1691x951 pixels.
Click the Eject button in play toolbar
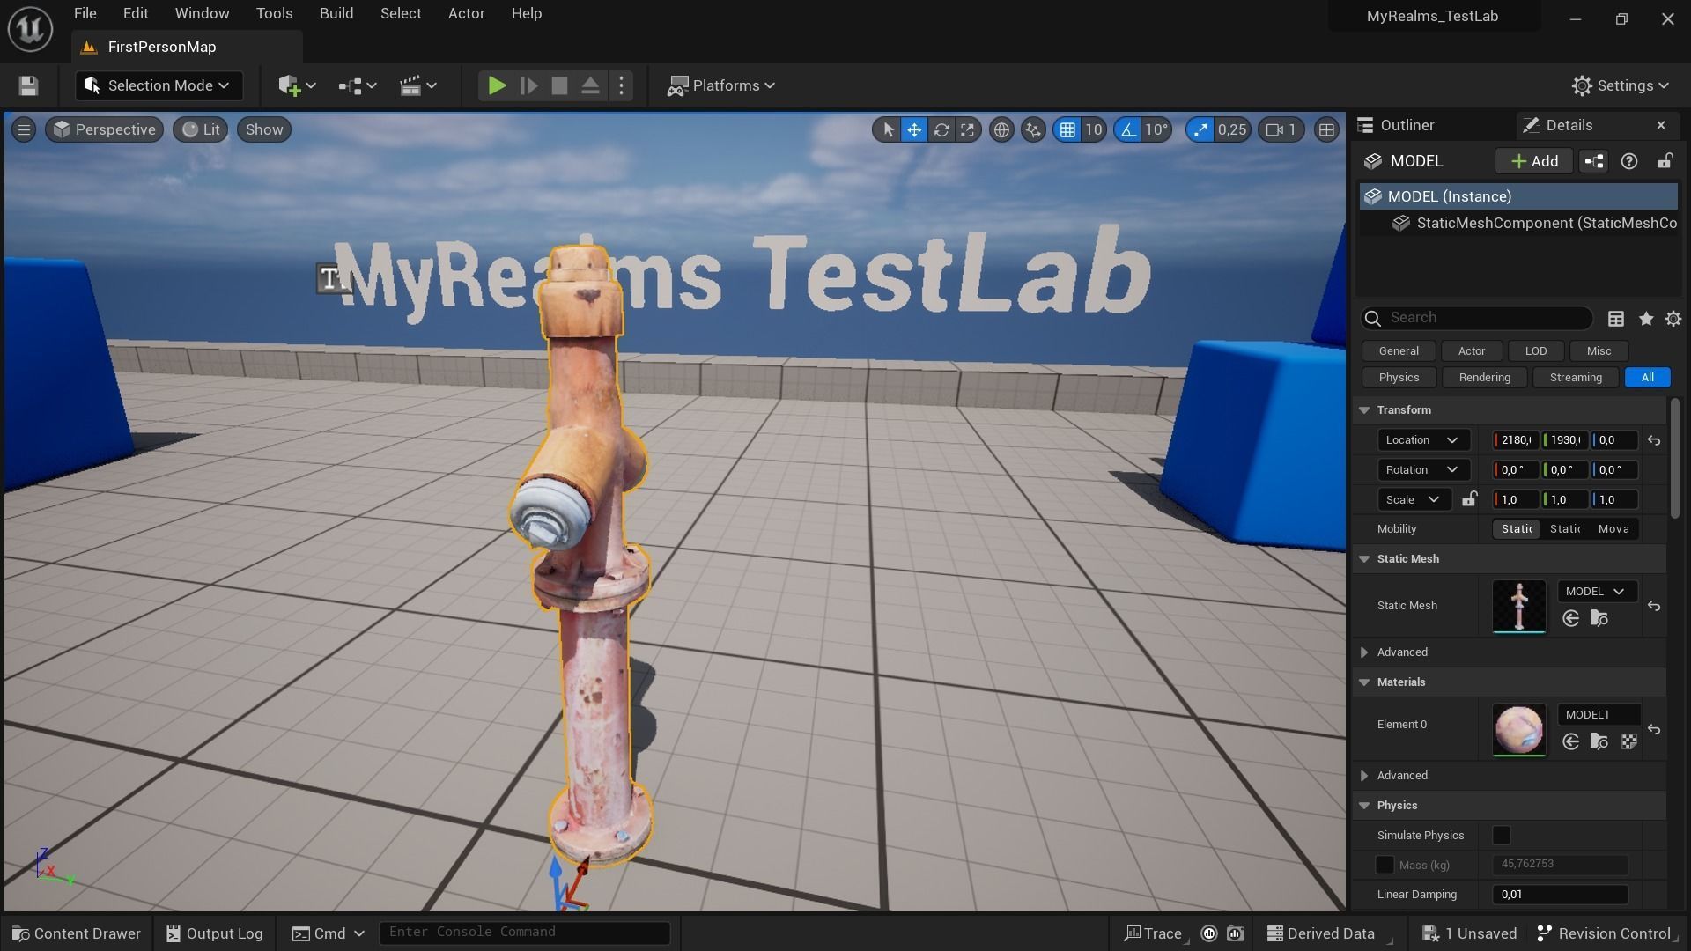pos(590,85)
